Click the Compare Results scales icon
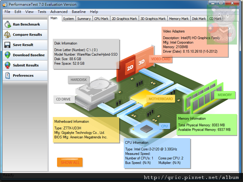Screen dimensions: 243x182 (x=7, y=35)
